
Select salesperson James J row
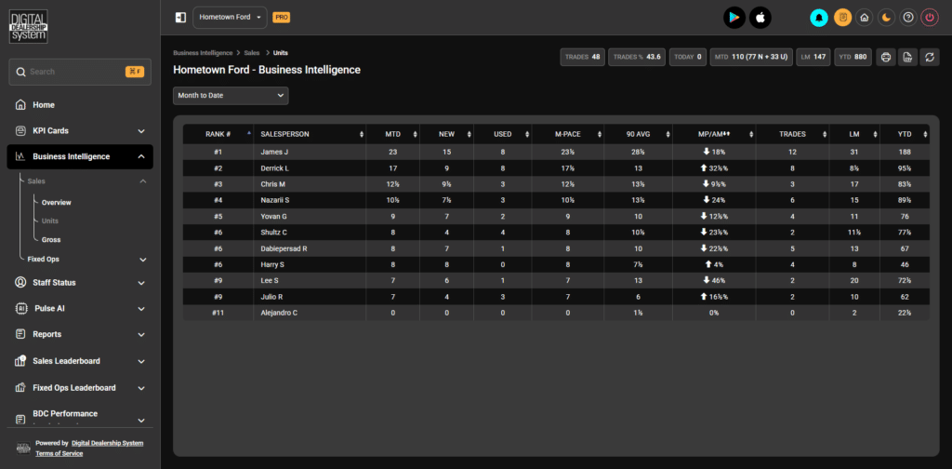pos(556,152)
